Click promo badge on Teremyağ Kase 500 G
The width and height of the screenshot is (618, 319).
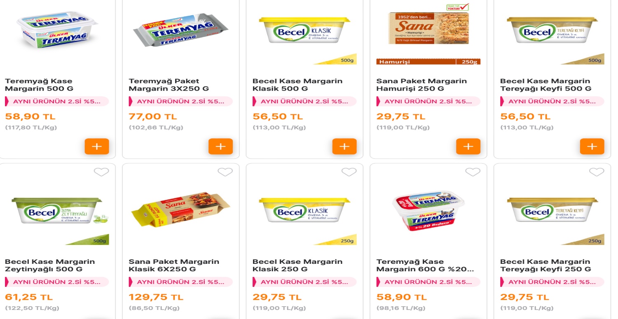[57, 102]
